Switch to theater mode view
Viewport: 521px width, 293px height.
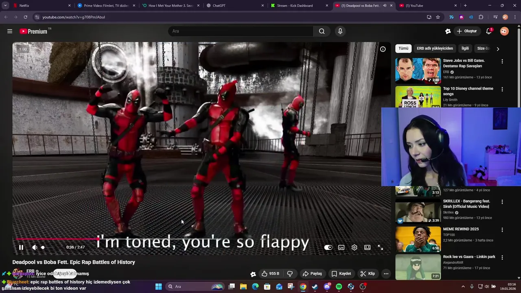pos(367,247)
